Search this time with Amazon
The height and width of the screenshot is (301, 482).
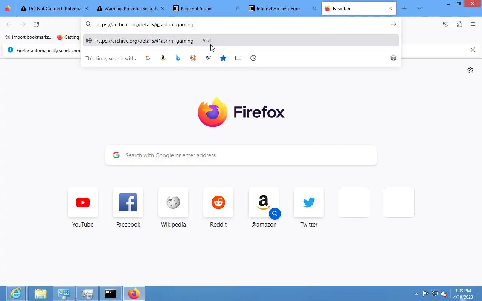(x=163, y=58)
